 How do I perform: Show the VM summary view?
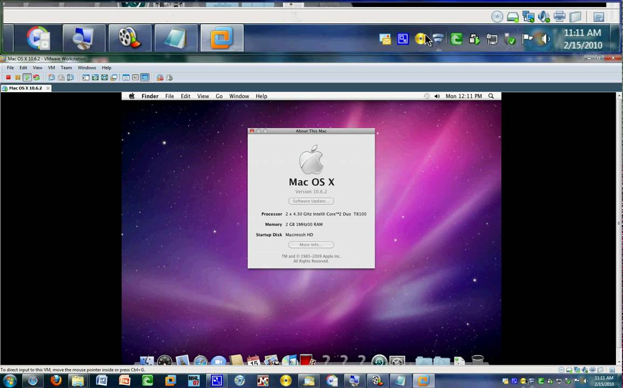pyautogui.click(x=126, y=78)
